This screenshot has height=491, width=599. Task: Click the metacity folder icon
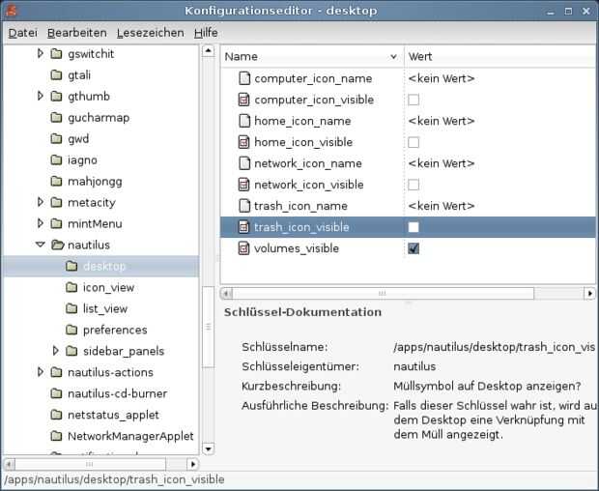(57, 202)
